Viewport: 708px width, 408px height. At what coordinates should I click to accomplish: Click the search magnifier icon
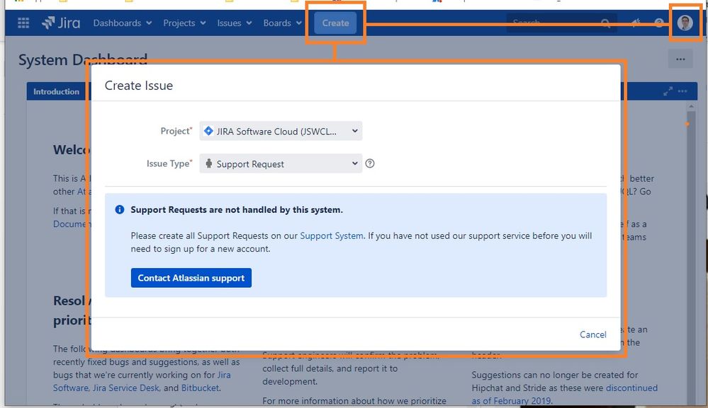(605, 23)
